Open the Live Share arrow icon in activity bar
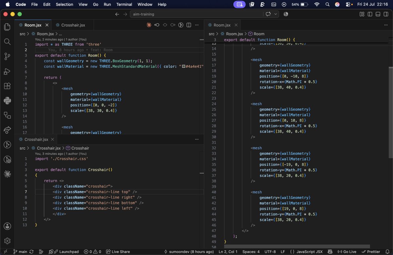Viewport: 393px width, 255px height. tap(7, 130)
